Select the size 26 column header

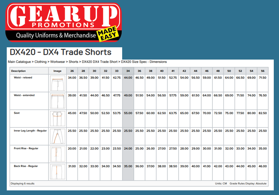click(x=72, y=71)
